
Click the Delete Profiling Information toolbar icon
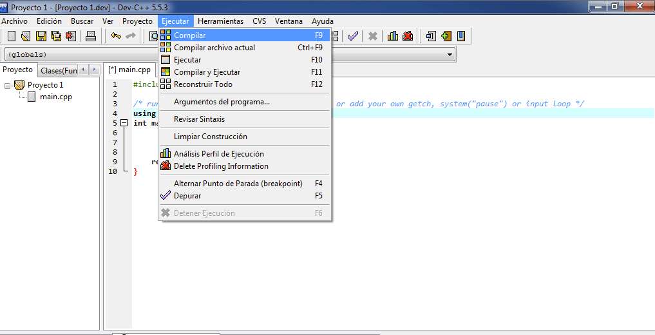pyautogui.click(x=408, y=36)
